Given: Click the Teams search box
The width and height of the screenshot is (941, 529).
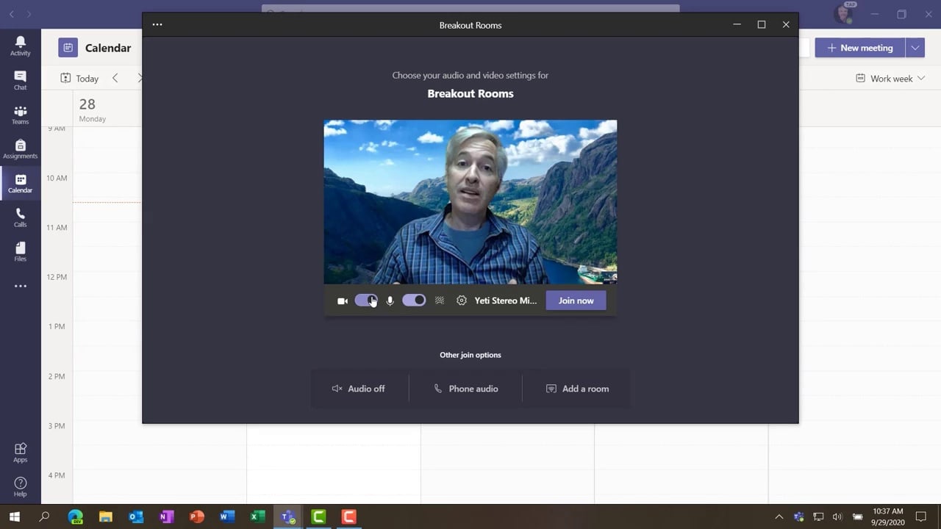Looking at the screenshot, I should coord(470,9).
